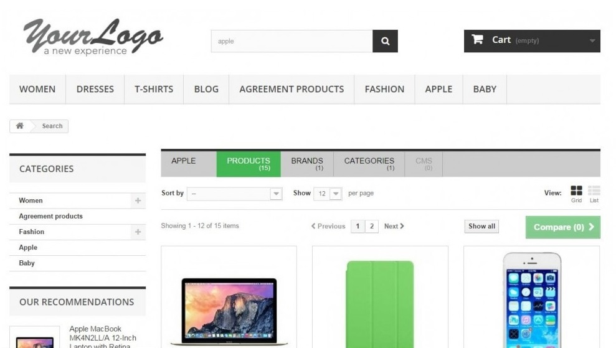Click the Compare (0) button

(562, 227)
